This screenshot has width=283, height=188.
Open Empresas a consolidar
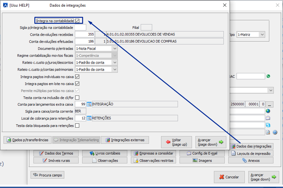pyautogui.click(x=153, y=153)
